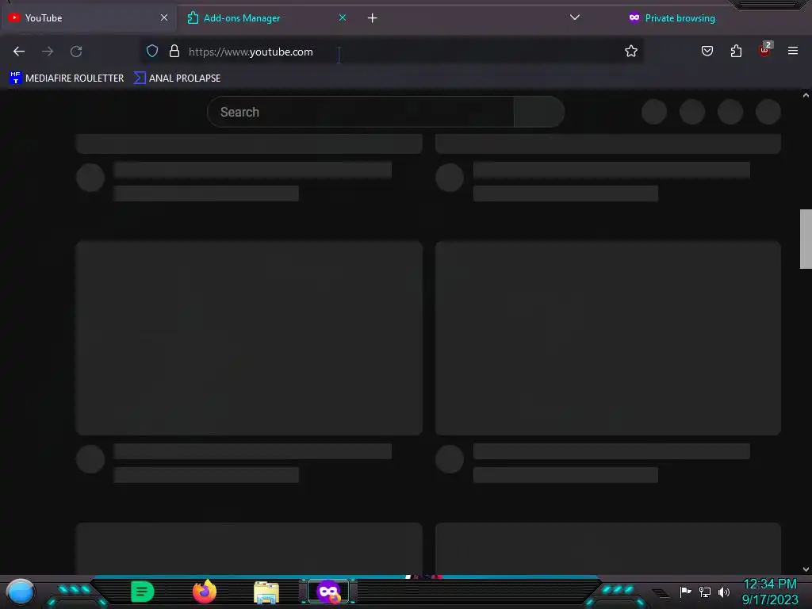Save page to Pocket

coord(707,51)
